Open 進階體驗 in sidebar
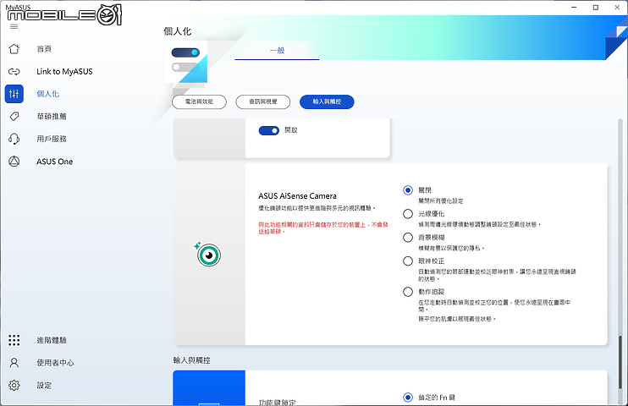628x406 pixels. coord(52,340)
